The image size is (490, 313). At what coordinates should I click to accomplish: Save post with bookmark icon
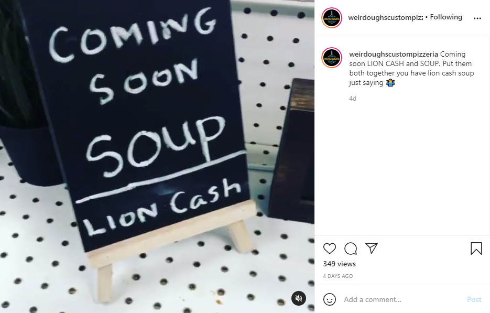click(x=476, y=249)
